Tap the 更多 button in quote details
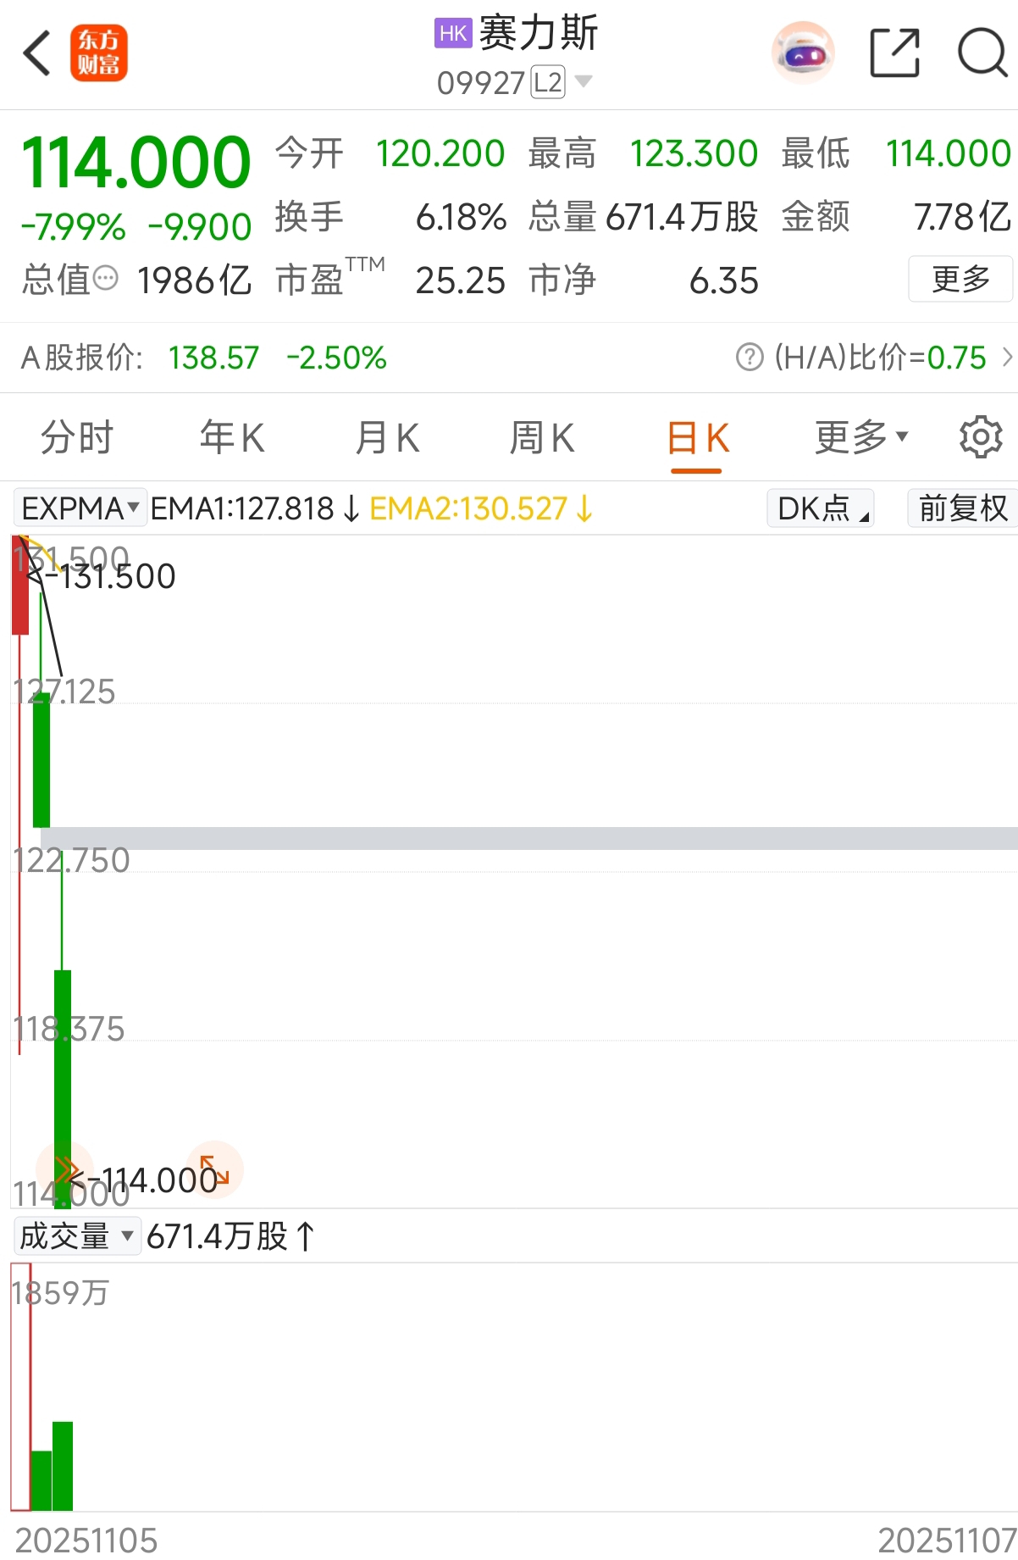The width and height of the screenshot is (1018, 1560). [960, 279]
